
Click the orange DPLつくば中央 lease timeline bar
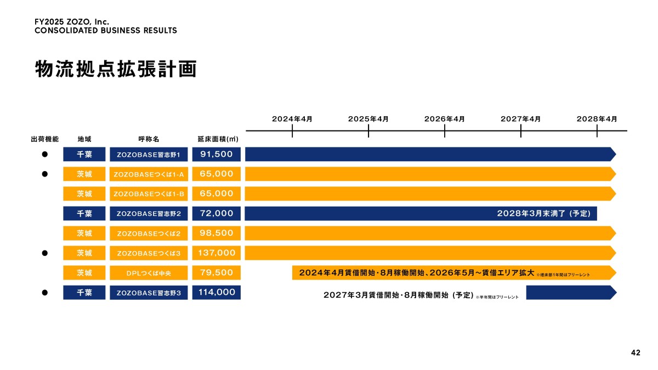[454, 273]
